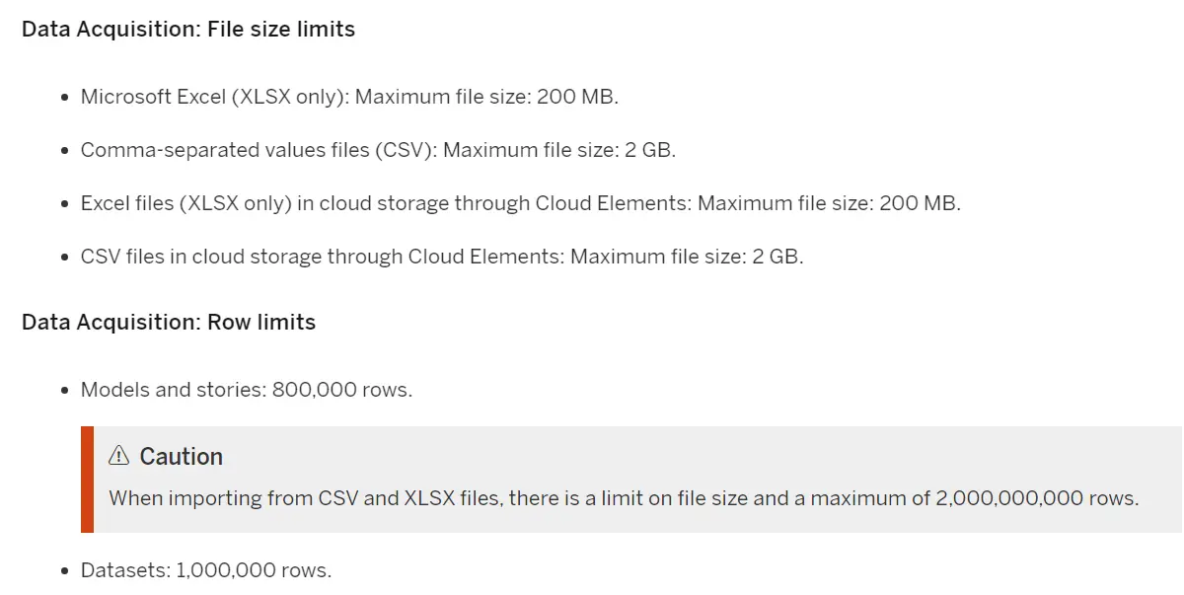
Task: Click the "2,000,000,000 rows" text in caution
Action: (1036, 498)
